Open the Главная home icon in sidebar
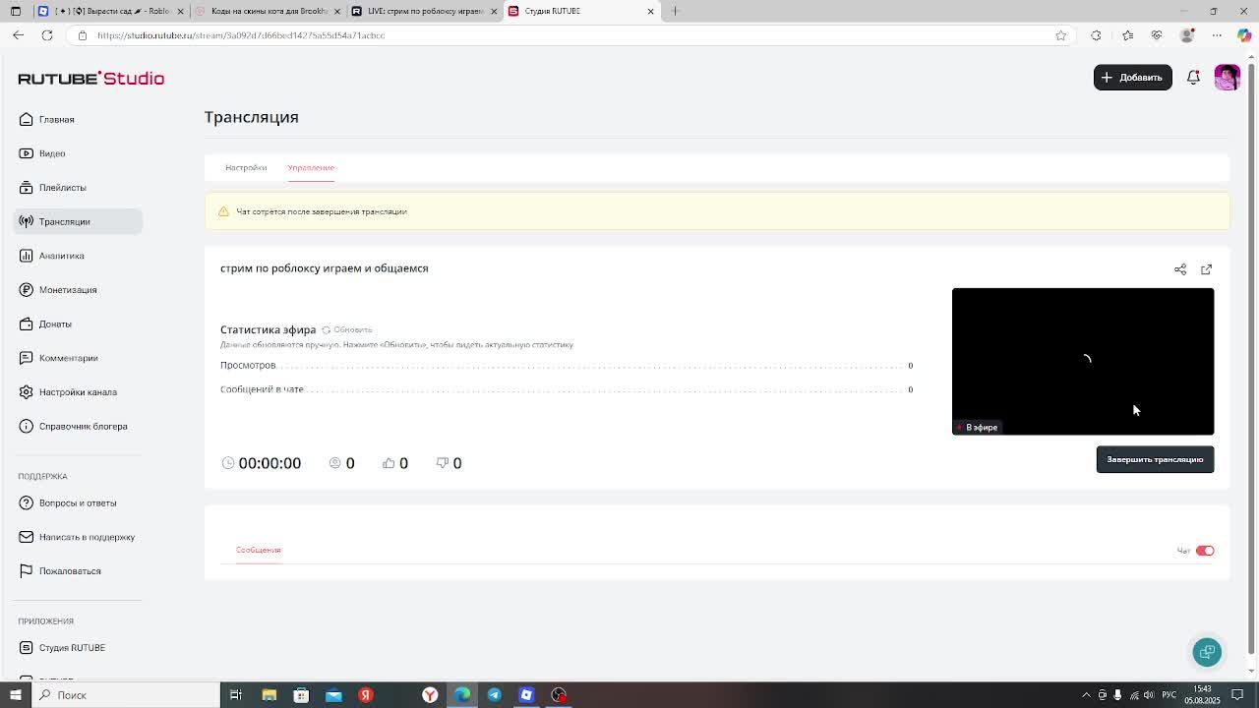This screenshot has width=1259, height=708. click(27, 119)
